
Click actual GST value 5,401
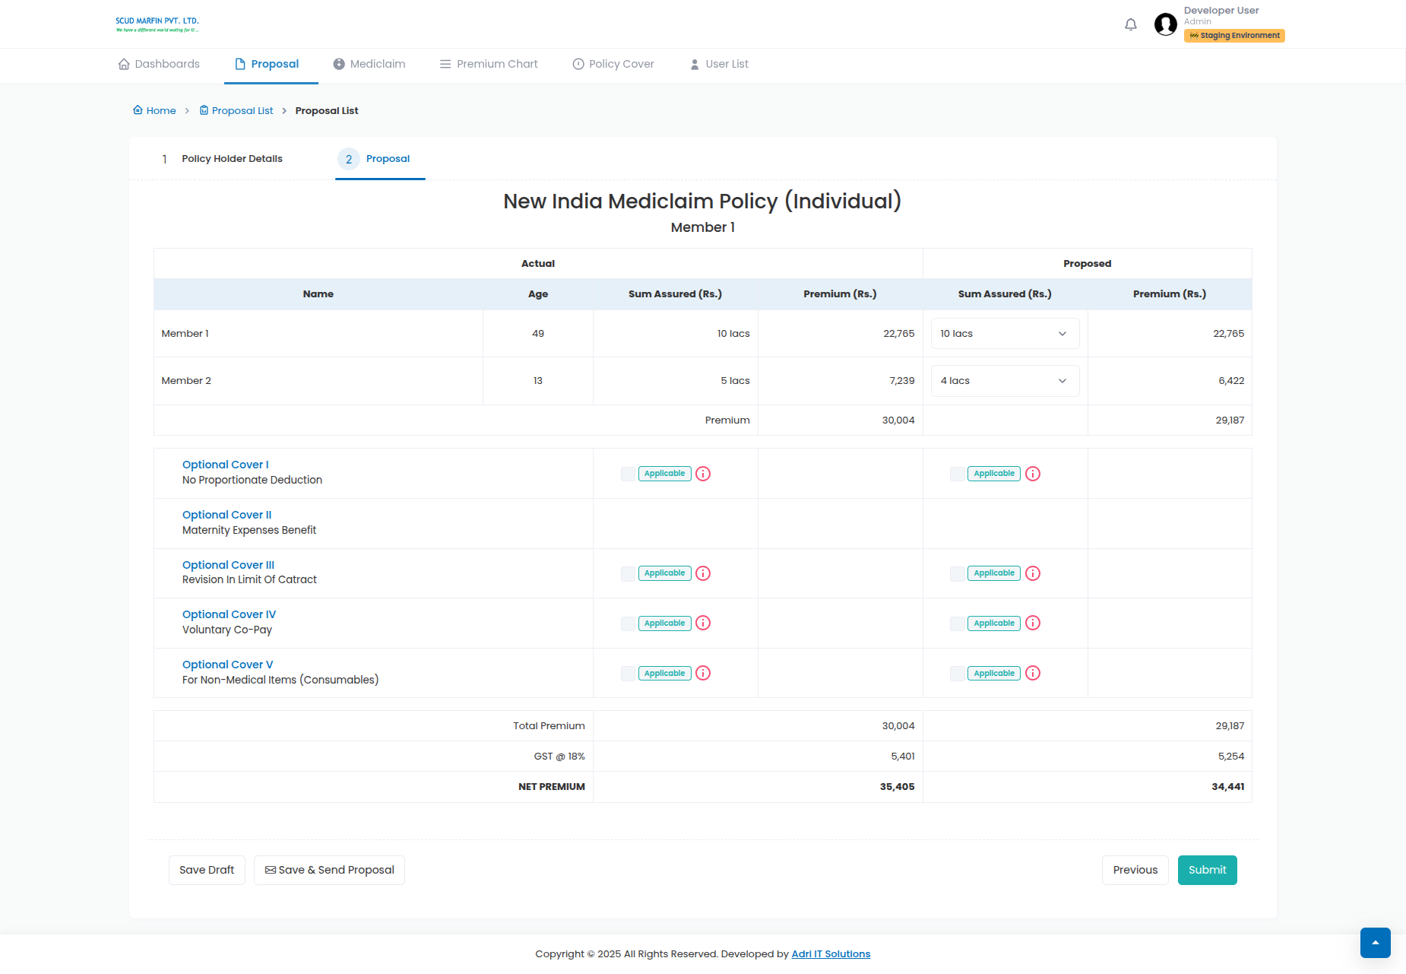(x=903, y=757)
